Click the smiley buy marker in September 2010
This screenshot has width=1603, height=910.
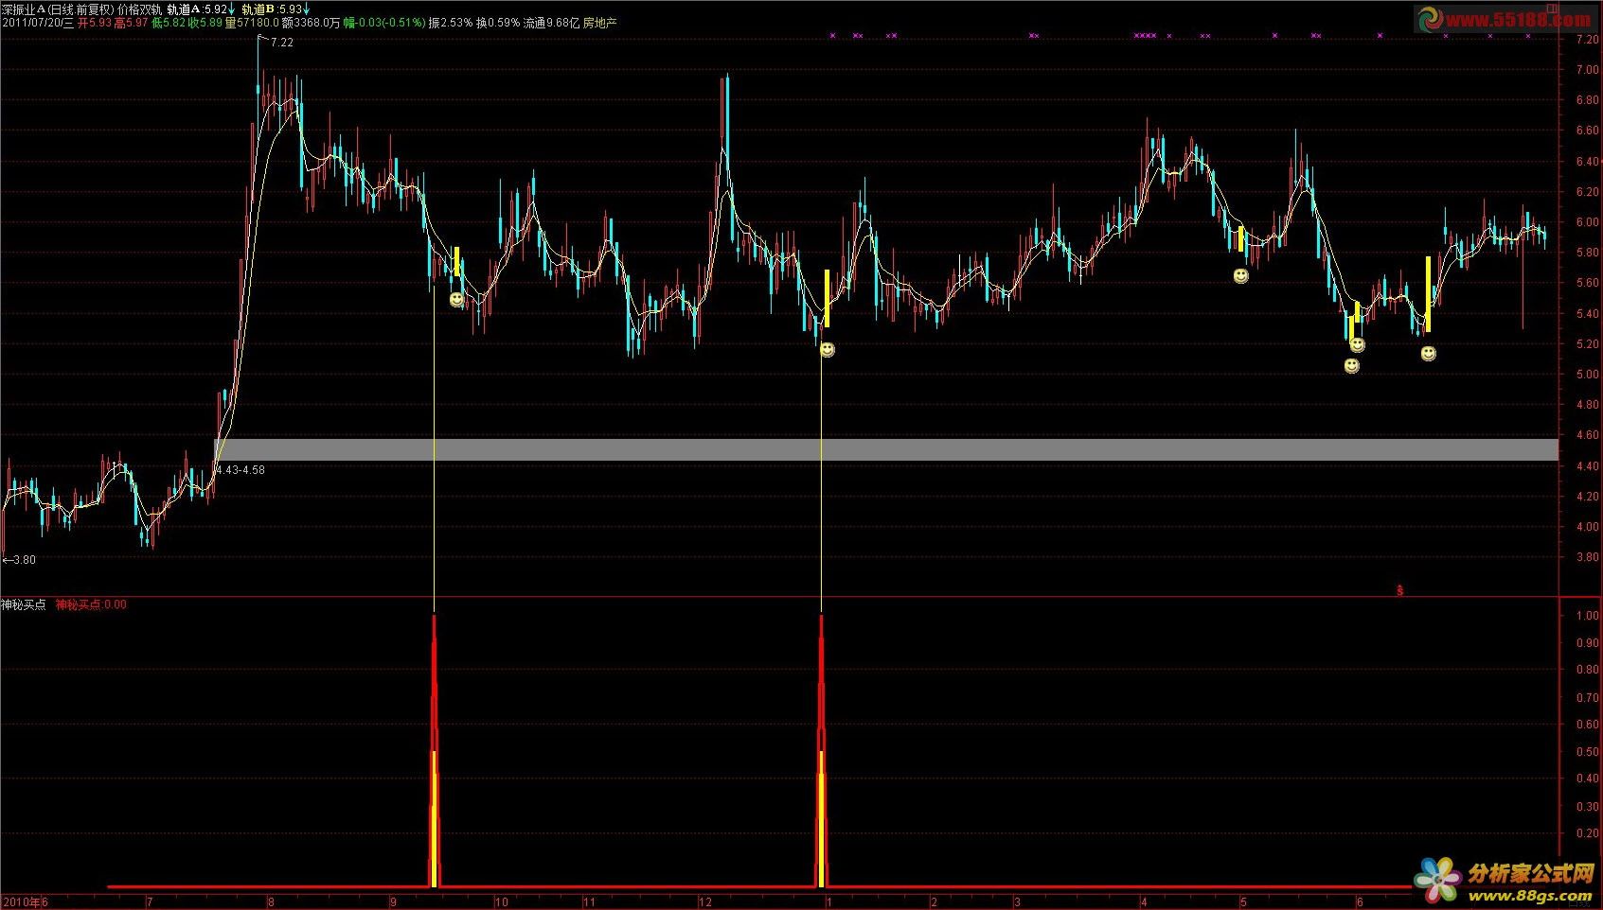(456, 300)
